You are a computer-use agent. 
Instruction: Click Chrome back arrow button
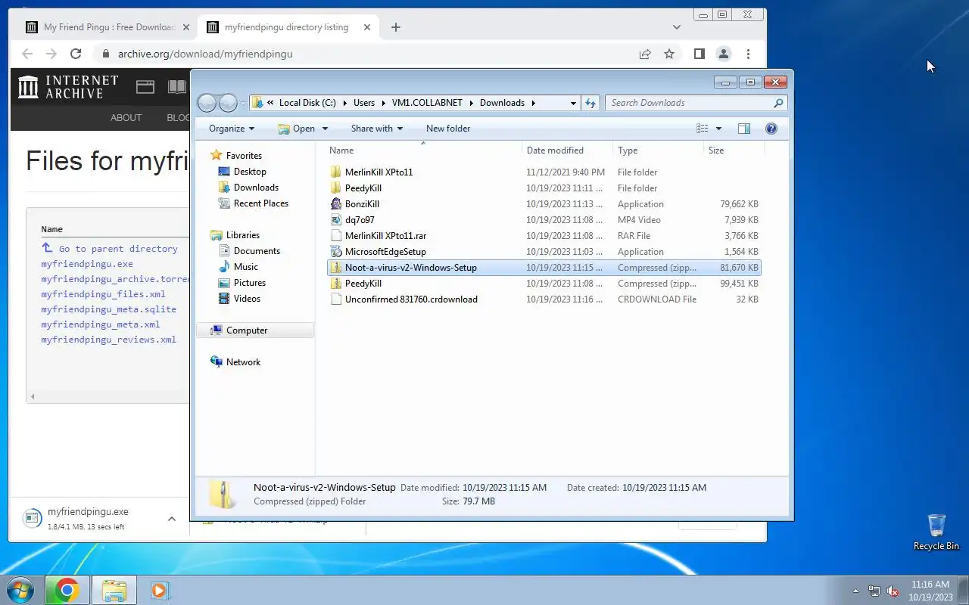tap(27, 54)
